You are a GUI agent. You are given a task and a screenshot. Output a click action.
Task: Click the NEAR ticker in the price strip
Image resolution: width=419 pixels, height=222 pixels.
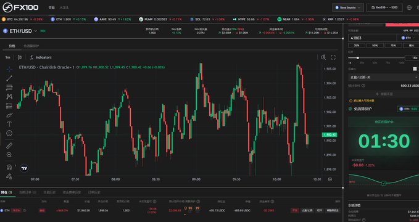(x=296, y=19)
